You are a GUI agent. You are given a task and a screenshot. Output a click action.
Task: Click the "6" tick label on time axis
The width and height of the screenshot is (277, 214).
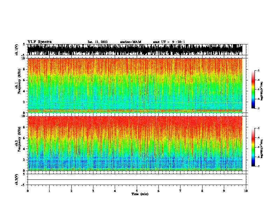tap(159, 191)
